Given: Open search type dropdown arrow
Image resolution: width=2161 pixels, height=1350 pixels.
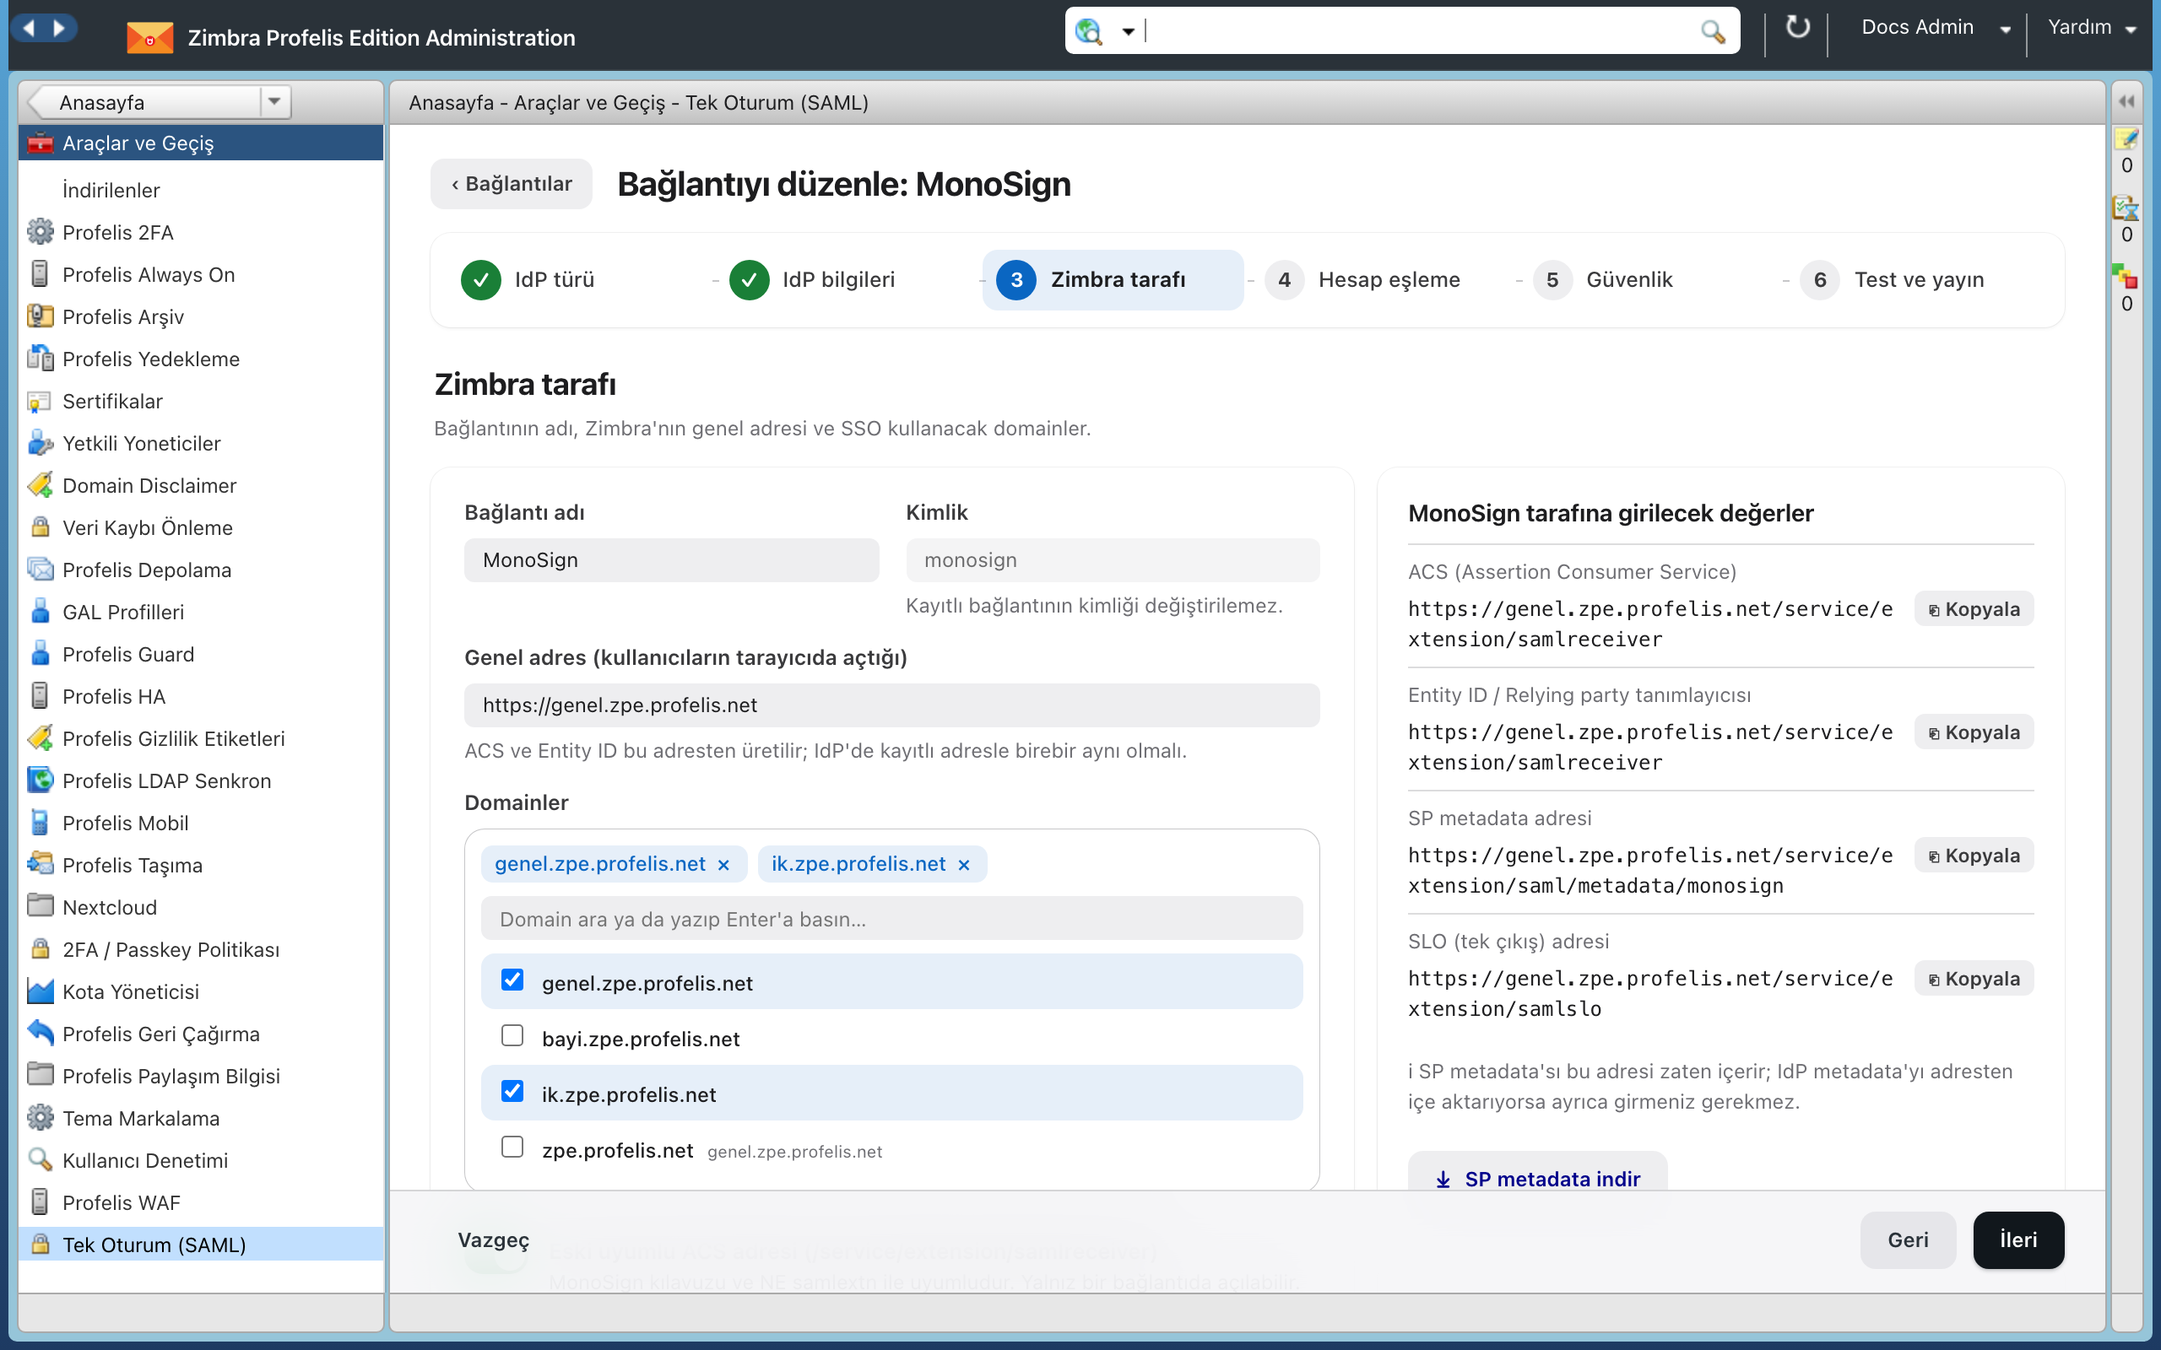Looking at the screenshot, I should point(1128,32).
